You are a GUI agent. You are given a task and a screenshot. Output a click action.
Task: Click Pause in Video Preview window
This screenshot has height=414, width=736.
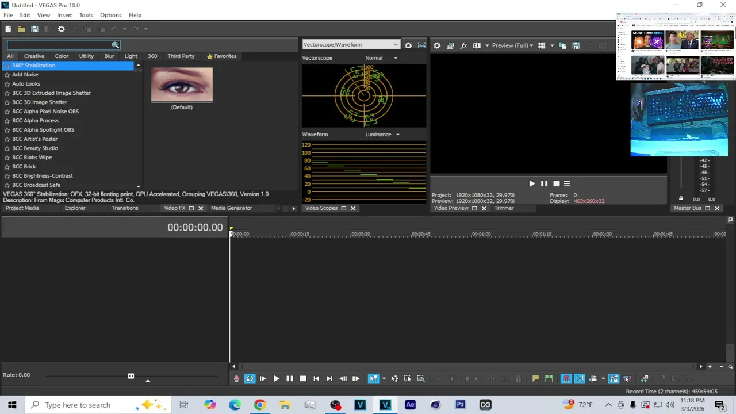tap(544, 183)
